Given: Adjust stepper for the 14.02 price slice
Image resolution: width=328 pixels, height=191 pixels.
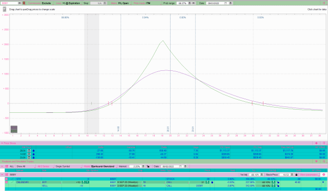Looking at the screenshot, I should click(x=29, y=154).
